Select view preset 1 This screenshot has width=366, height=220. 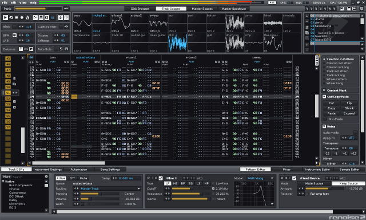[307, 9]
